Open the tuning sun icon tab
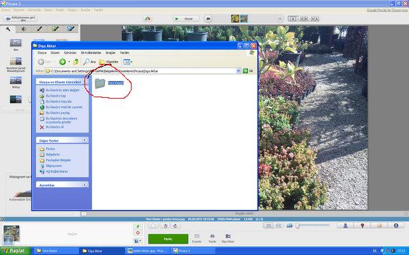The height and width of the screenshot is (255, 409). 23,29
